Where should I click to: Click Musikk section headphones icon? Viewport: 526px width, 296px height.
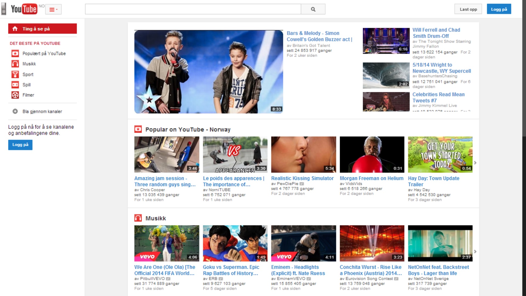tap(138, 218)
